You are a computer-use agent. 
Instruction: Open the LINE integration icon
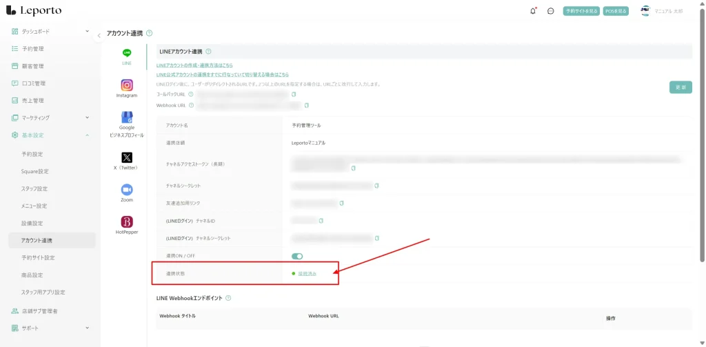click(x=127, y=53)
